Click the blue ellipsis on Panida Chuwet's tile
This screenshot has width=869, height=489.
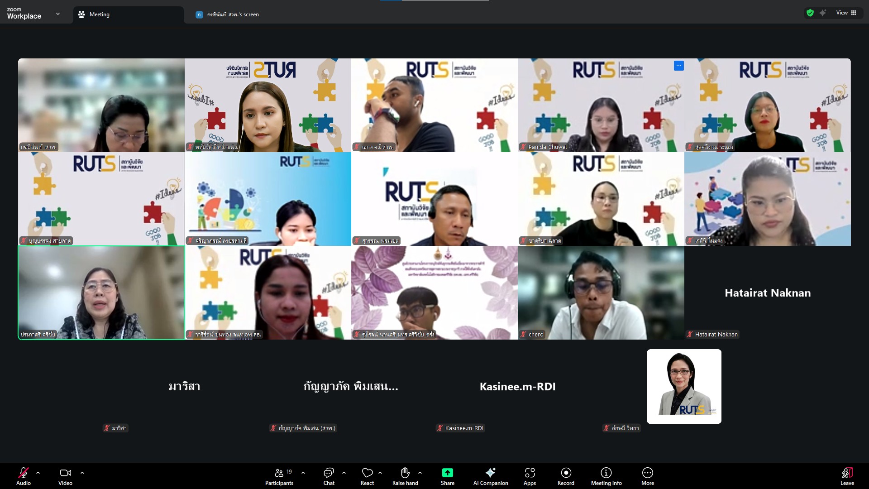[678, 66]
